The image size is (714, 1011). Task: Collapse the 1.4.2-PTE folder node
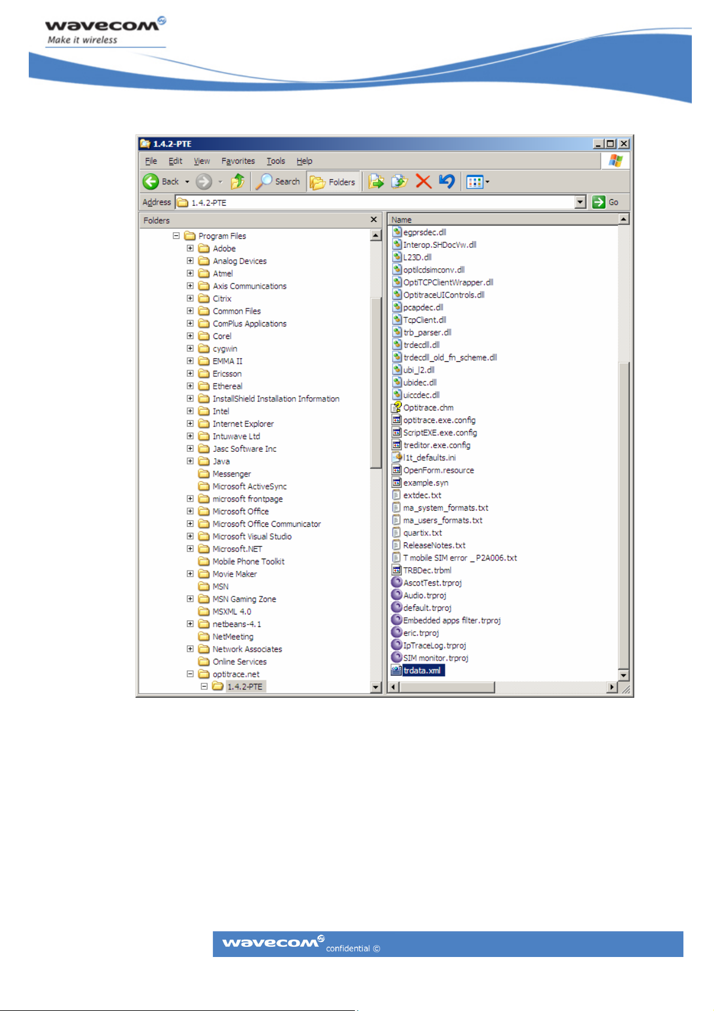[x=204, y=686]
